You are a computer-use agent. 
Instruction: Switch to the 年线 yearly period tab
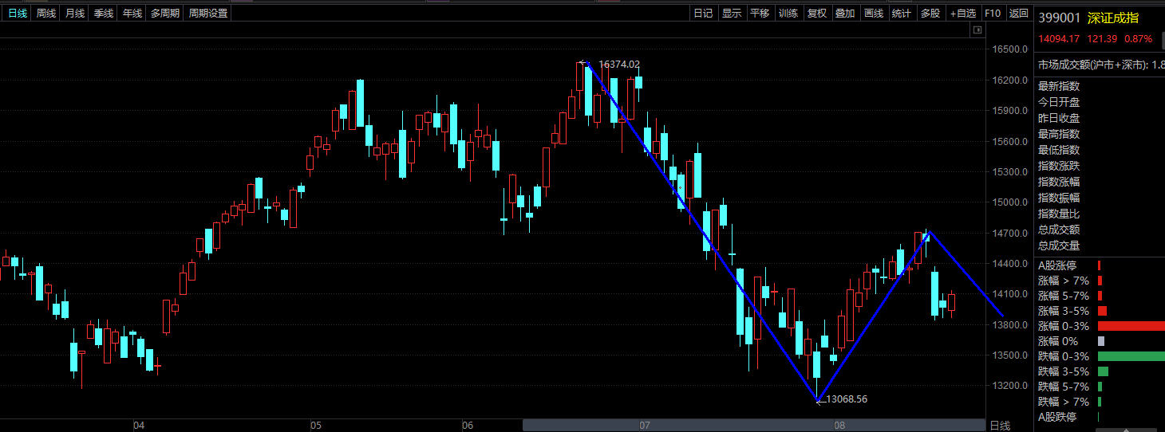(x=132, y=14)
